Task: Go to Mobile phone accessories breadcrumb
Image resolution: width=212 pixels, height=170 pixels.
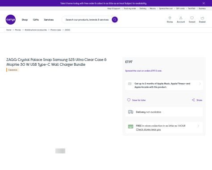Action: (x=36, y=30)
